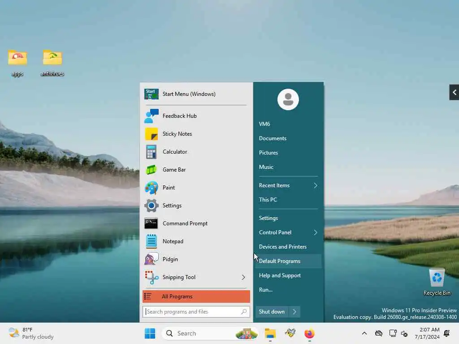This screenshot has width=459, height=344.
Task: Expand the Recent Items submenu arrow
Action: [x=315, y=185]
